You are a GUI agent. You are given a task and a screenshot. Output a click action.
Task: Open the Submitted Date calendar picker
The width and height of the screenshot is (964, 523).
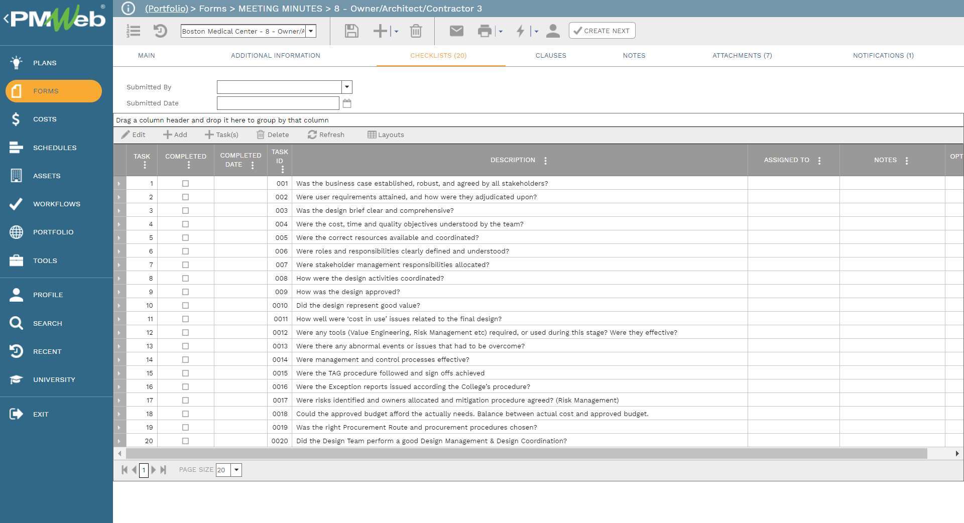[347, 103]
